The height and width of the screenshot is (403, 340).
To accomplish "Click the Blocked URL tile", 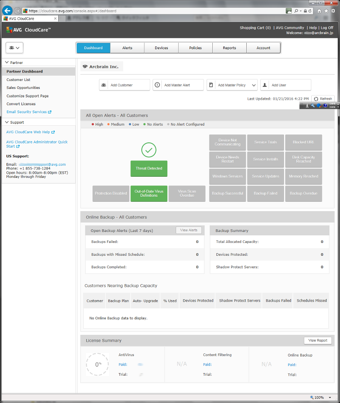I will [304, 142].
